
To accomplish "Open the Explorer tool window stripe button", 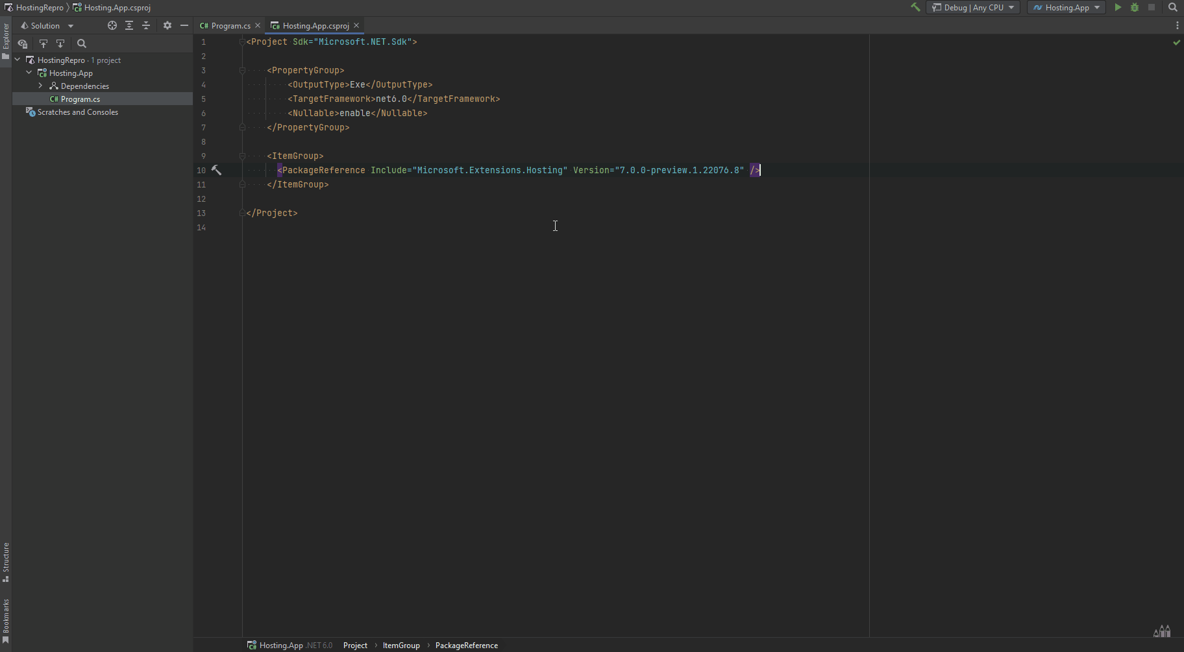I will (x=6, y=41).
